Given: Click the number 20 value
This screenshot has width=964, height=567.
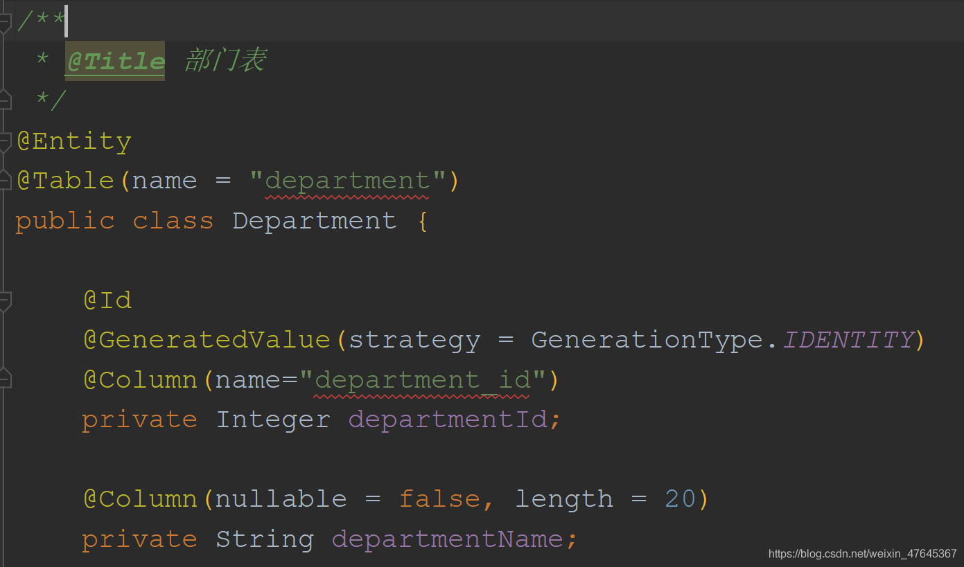Looking at the screenshot, I should pos(680,499).
